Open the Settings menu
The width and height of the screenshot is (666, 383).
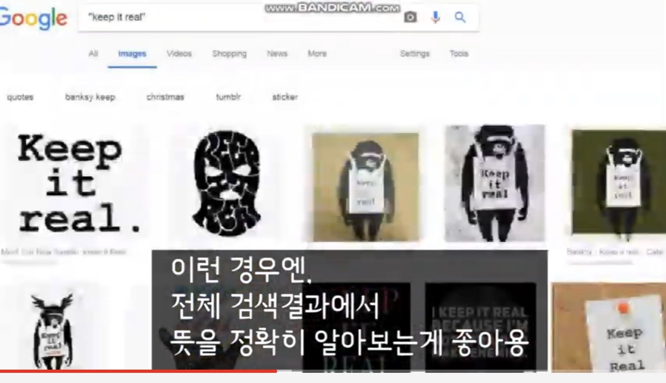coord(415,53)
